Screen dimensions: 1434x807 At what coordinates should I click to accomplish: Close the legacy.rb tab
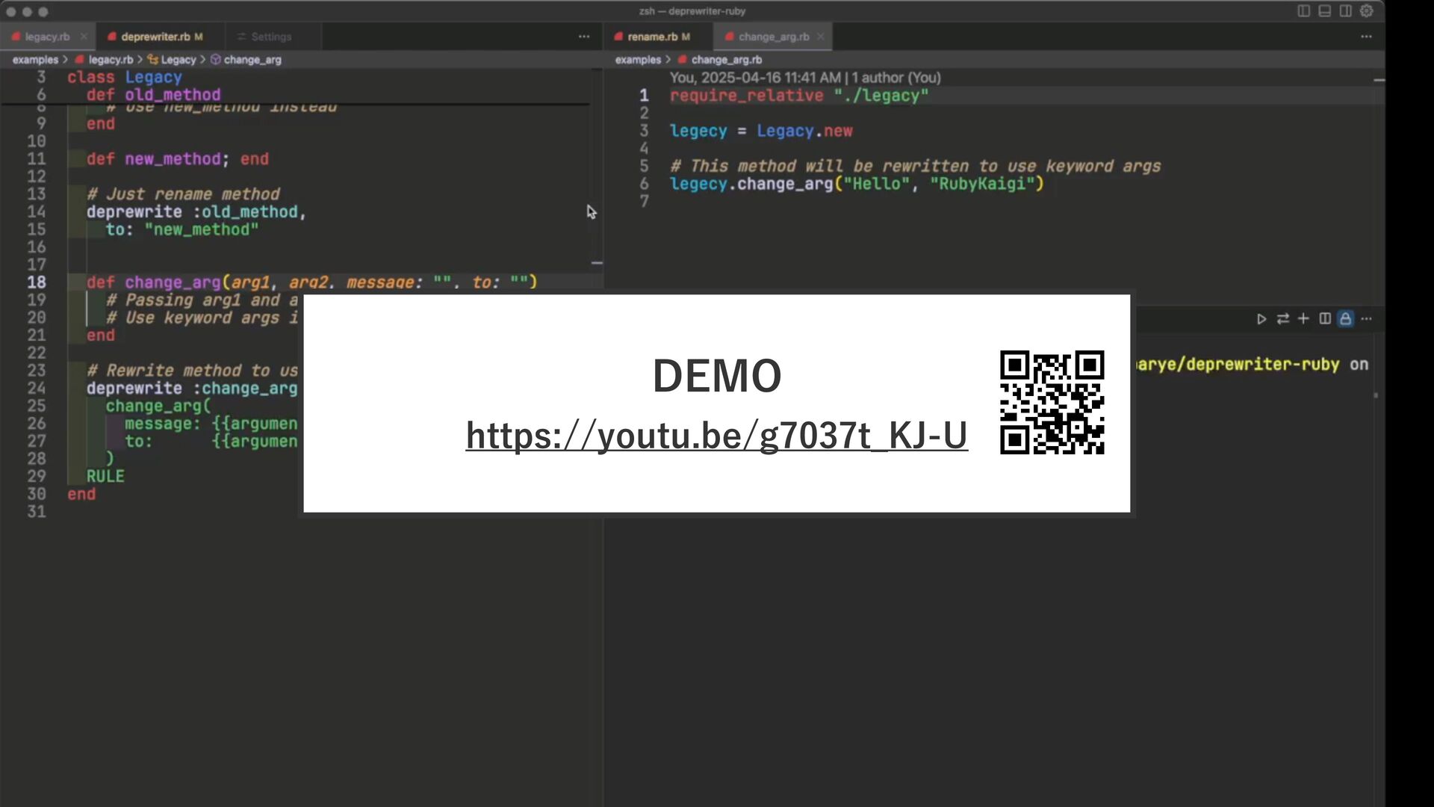tap(84, 37)
